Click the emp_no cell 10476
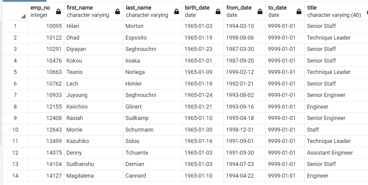This screenshot has height=185, width=368. coord(54,61)
